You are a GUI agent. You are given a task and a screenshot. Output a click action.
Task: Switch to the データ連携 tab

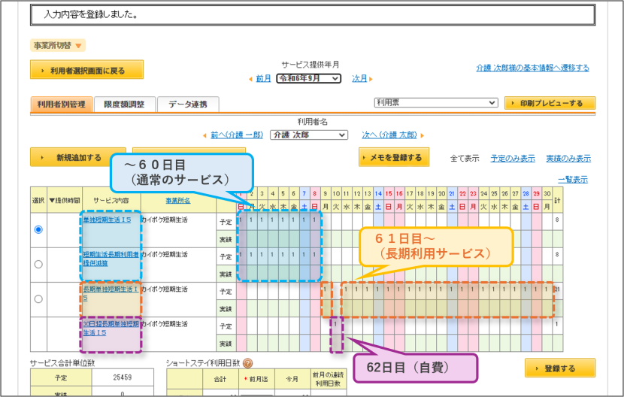188,105
